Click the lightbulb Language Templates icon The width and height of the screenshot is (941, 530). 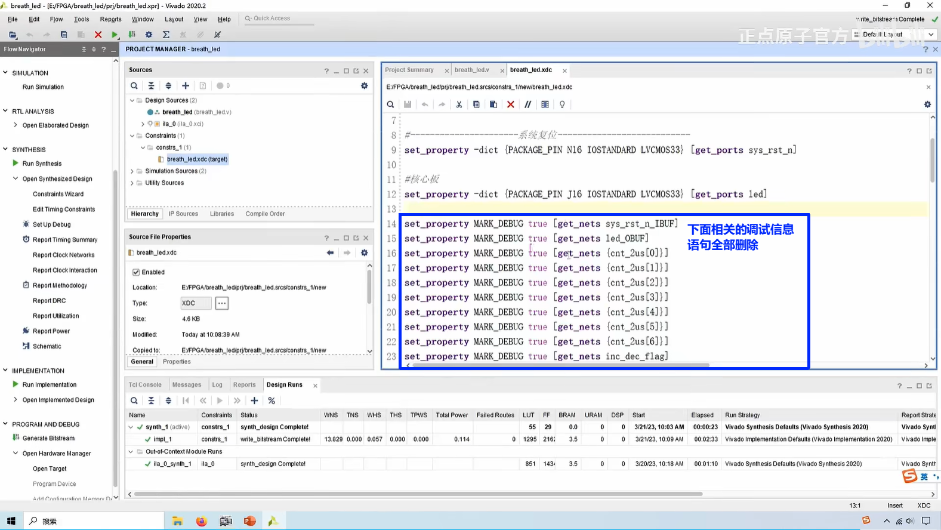562,104
